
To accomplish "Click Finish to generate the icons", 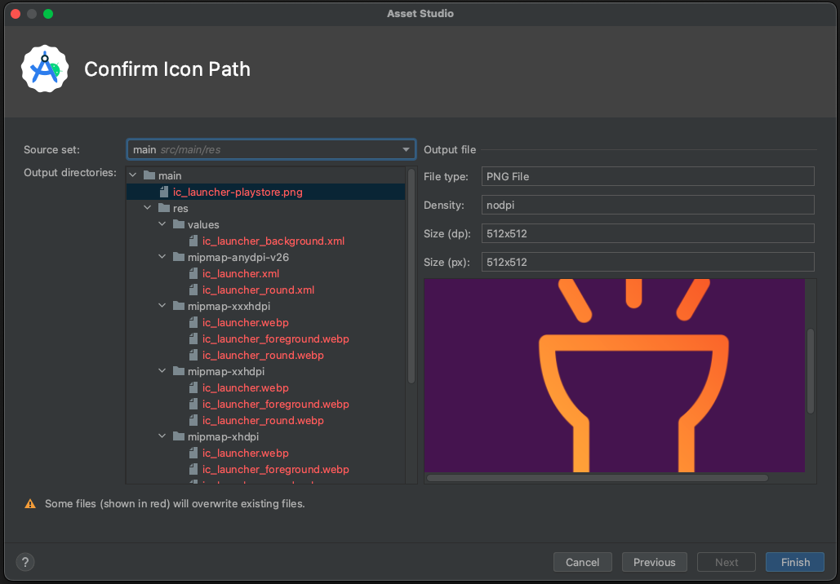I will click(793, 562).
